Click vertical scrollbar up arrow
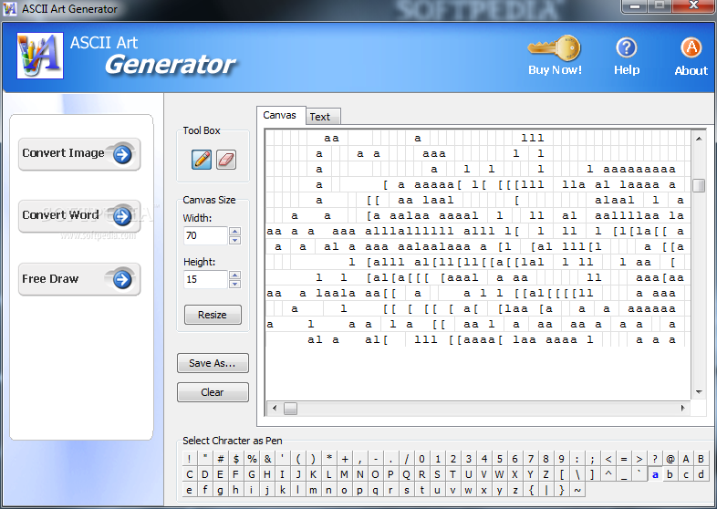This screenshot has height=509, width=717. [699, 139]
